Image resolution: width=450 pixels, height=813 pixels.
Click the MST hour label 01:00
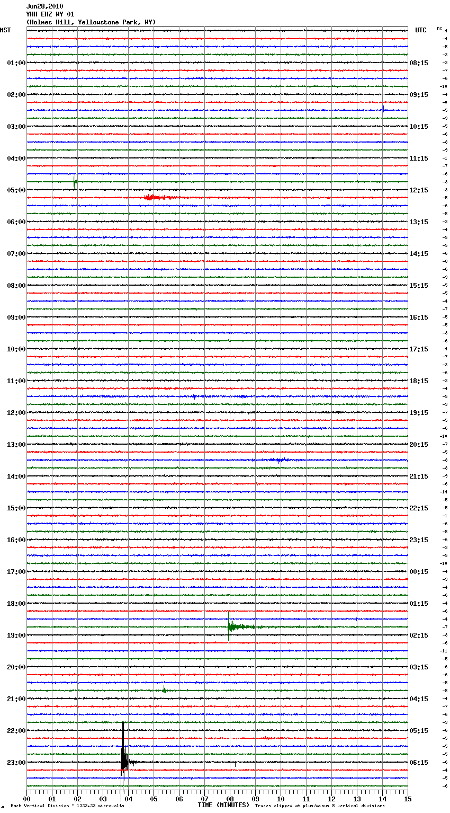click(16, 63)
